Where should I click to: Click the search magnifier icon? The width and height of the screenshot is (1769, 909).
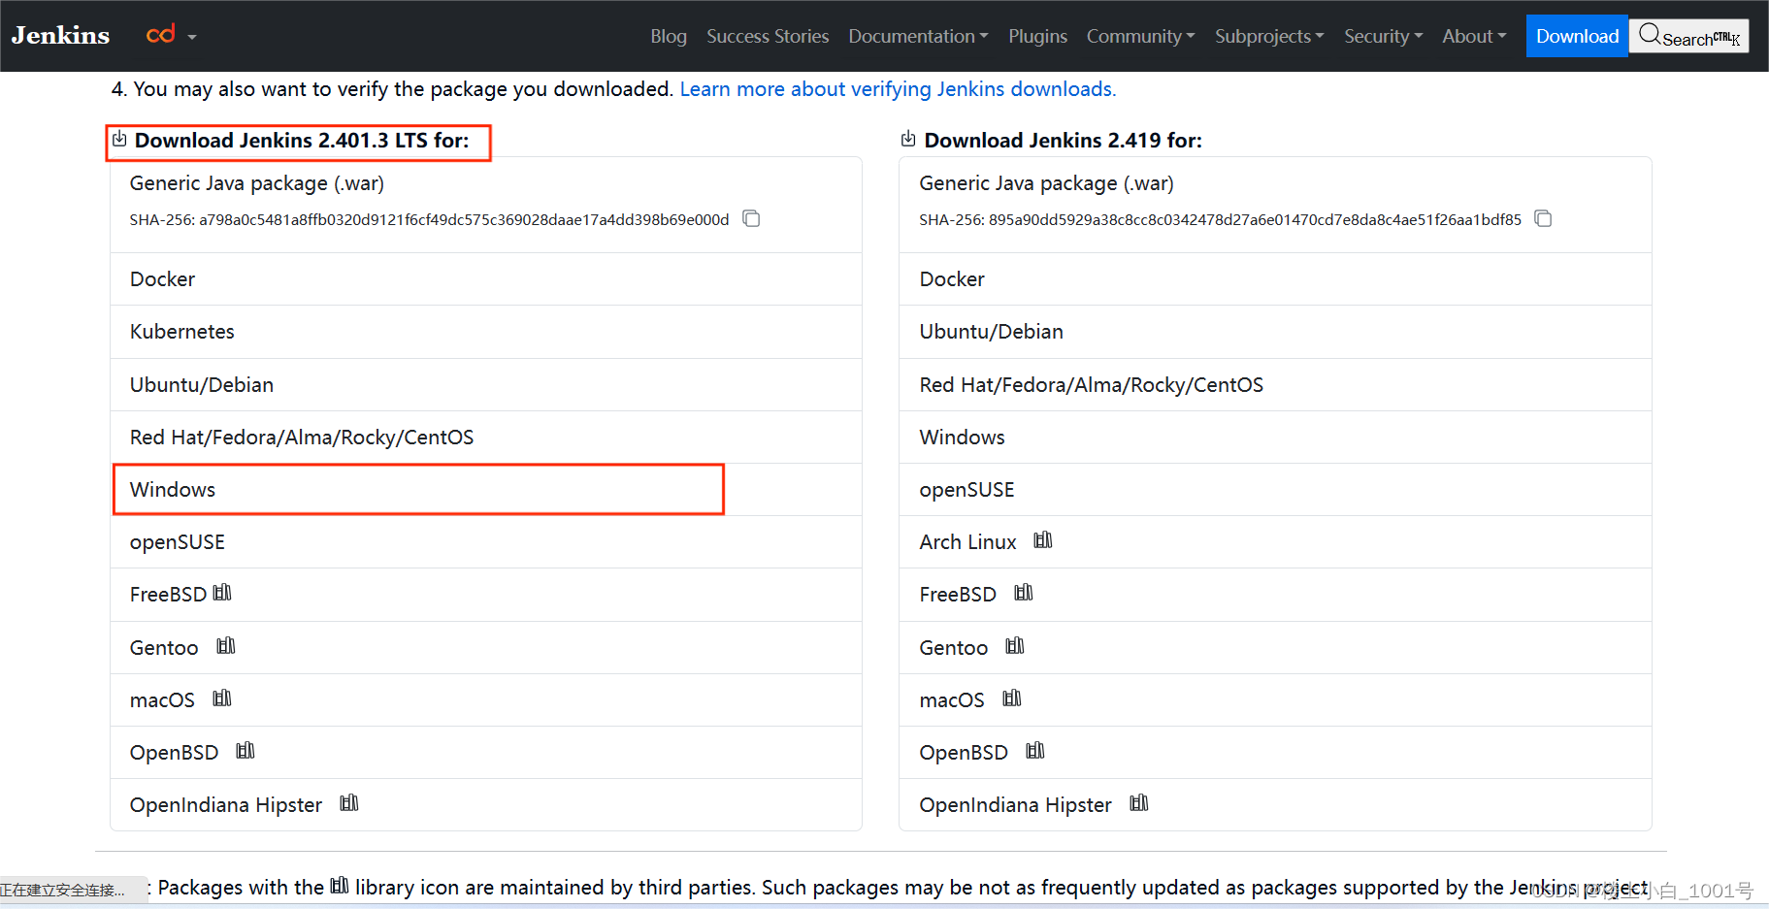[1649, 35]
